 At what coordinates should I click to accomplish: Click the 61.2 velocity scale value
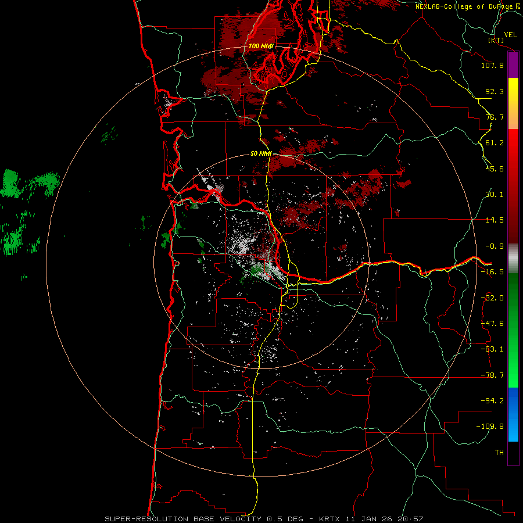tap(495, 143)
